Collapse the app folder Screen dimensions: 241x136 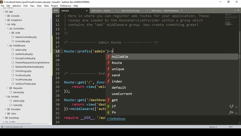click(3, 12)
